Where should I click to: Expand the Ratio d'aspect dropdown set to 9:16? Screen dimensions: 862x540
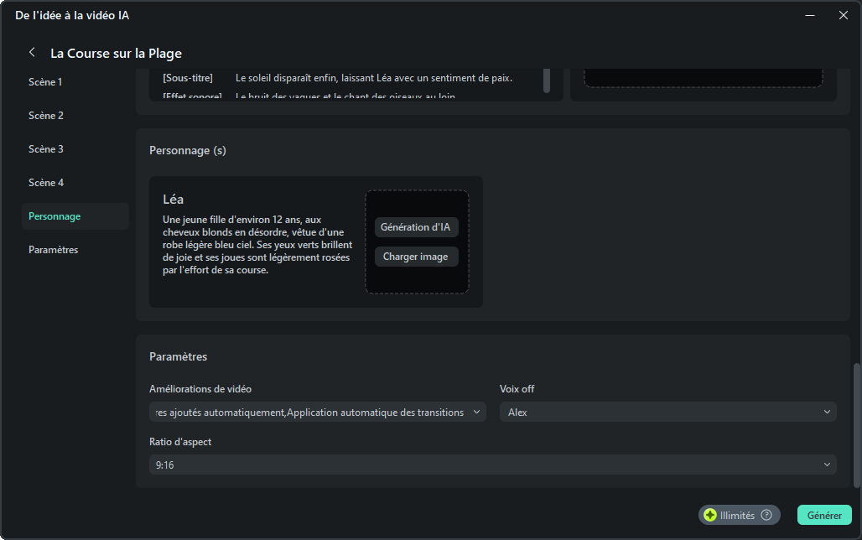492,465
